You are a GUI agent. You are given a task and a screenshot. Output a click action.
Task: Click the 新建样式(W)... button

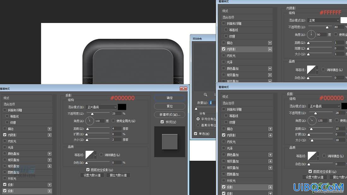point(170,115)
